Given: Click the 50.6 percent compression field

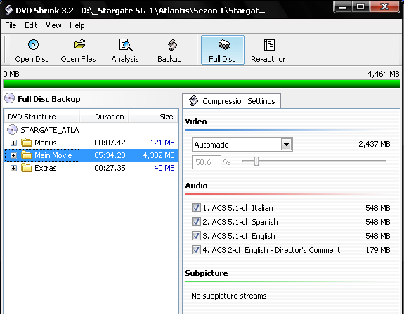Looking at the screenshot, I should (207, 162).
